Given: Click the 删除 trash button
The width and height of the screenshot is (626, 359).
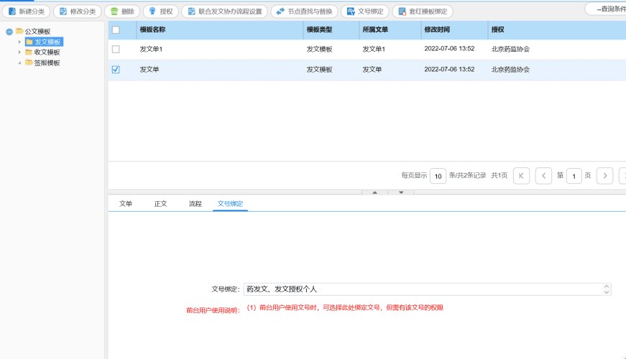Looking at the screenshot, I should coord(122,11).
